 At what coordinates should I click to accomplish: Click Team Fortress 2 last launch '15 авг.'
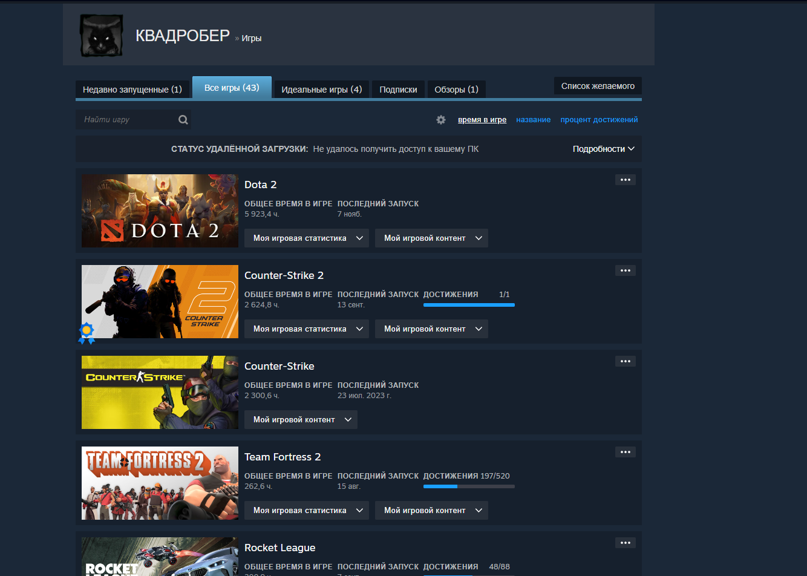click(x=349, y=486)
